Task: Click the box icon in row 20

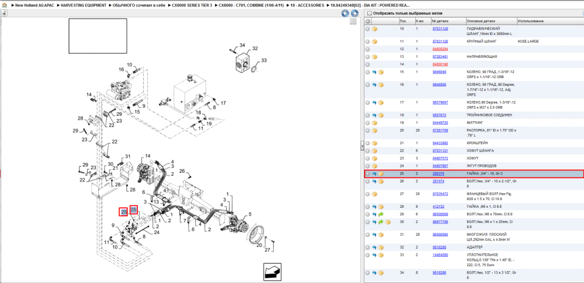Action: (375, 130)
